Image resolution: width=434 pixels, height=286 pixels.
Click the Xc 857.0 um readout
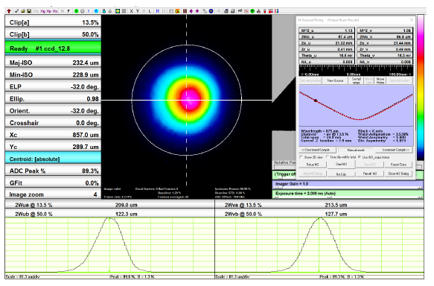click(53, 135)
